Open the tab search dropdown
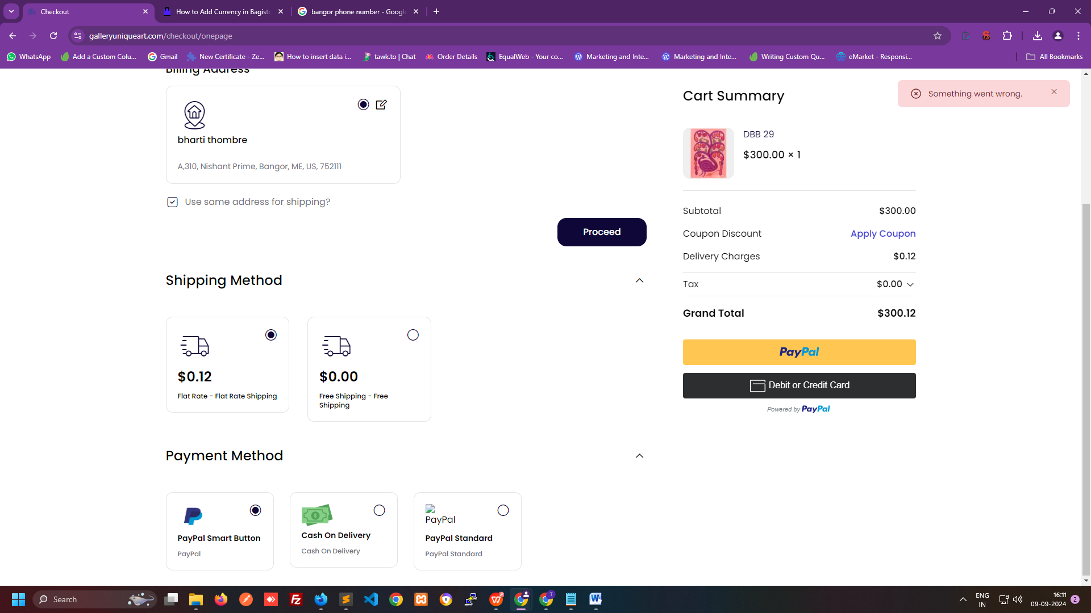The height and width of the screenshot is (613, 1091). 11,11
